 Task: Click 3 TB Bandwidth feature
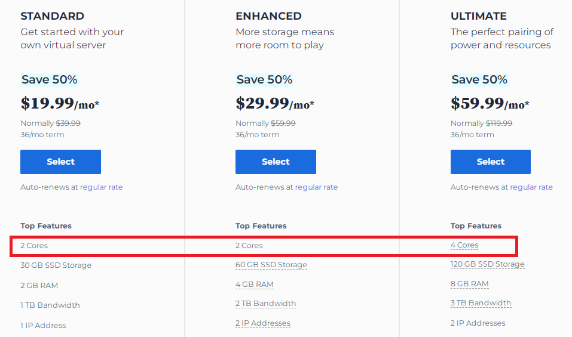pyautogui.click(x=481, y=303)
